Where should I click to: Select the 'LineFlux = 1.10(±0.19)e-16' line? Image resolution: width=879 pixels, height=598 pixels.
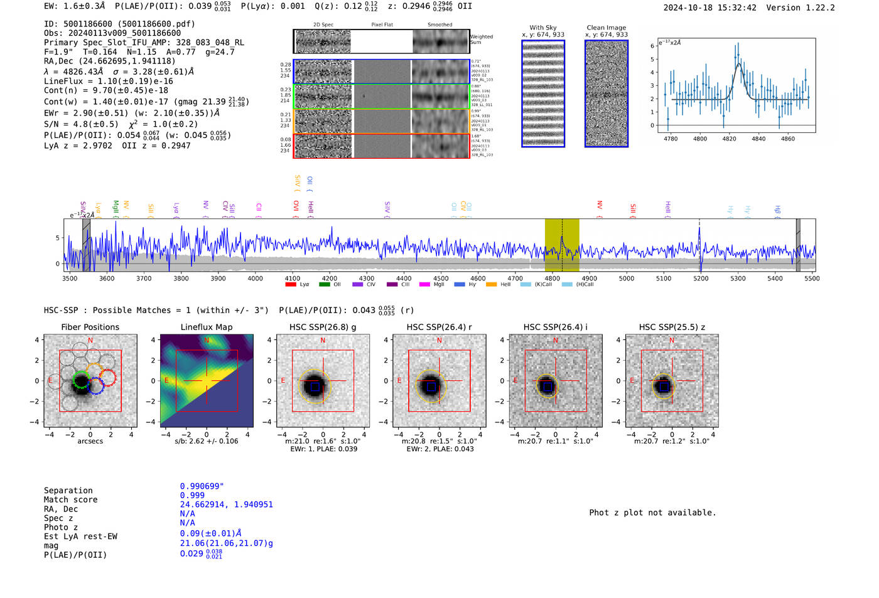(x=109, y=81)
